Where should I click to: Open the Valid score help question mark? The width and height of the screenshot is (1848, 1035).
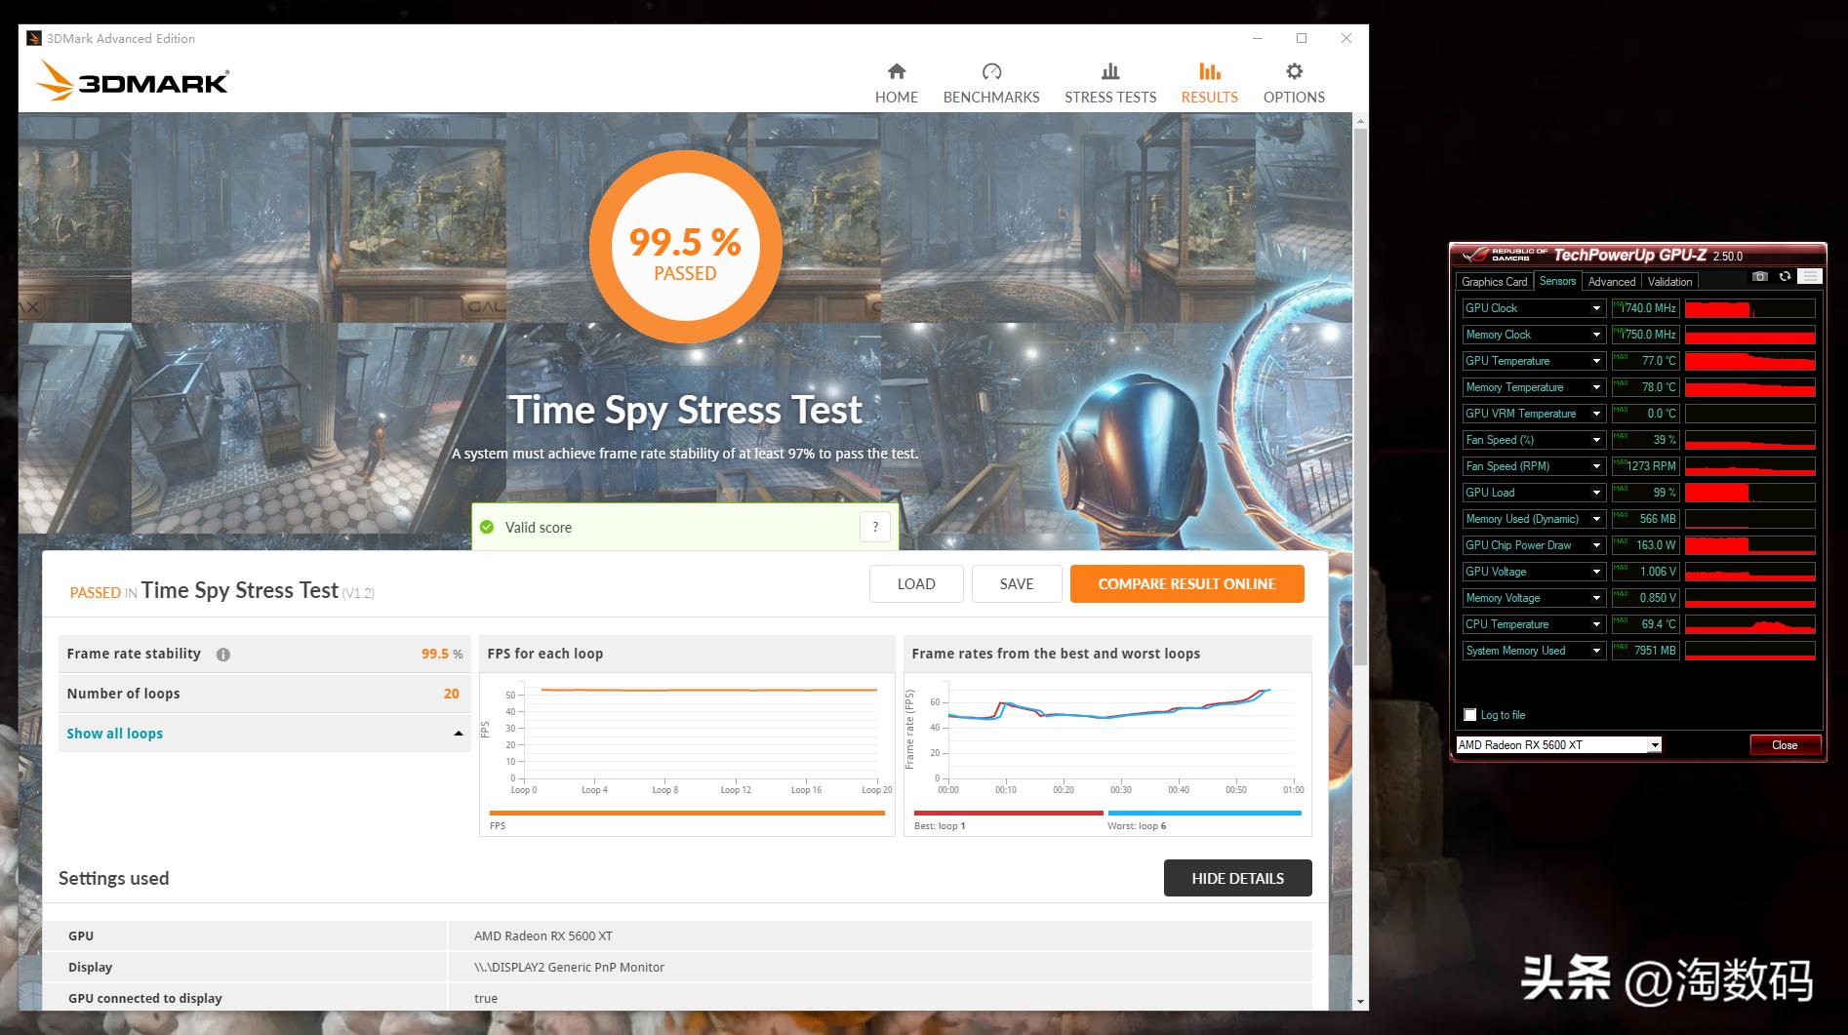(x=875, y=527)
